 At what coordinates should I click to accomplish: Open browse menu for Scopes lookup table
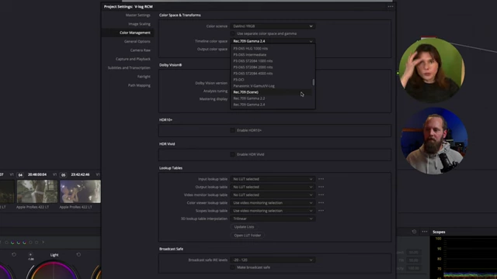click(x=321, y=211)
